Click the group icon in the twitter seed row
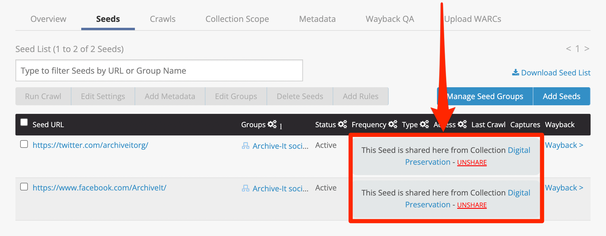 (245, 146)
